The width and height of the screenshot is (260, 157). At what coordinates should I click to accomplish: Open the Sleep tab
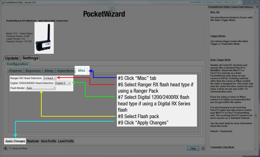click(49, 71)
